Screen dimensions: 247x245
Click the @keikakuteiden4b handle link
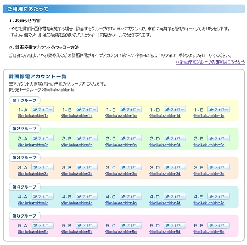pyautogui.click(x=77, y=203)
